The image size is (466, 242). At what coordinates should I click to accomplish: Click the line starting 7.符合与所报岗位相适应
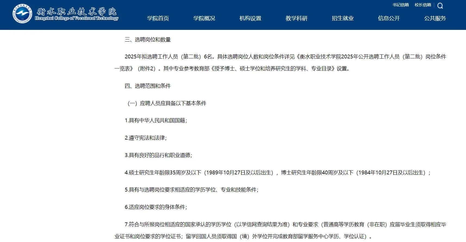tap(285, 224)
